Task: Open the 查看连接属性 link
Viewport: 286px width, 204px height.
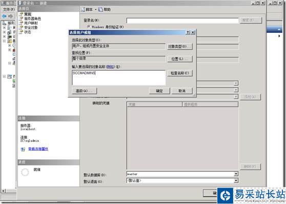Action: pos(38,149)
